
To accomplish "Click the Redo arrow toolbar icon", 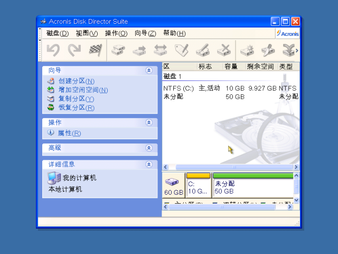I will pyautogui.click(x=74, y=50).
